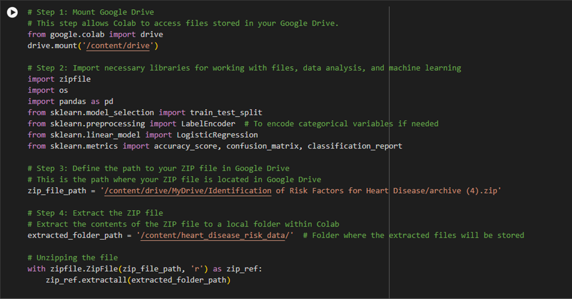Screen dimensions: 572x299
Task: Click 'LogisticRegression' import name
Action: 217,135
